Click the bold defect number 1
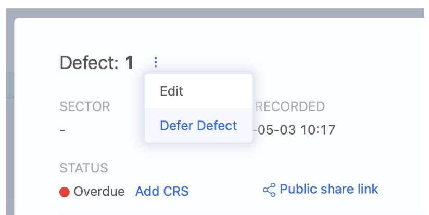The height and width of the screenshot is (215, 429). tap(129, 63)
